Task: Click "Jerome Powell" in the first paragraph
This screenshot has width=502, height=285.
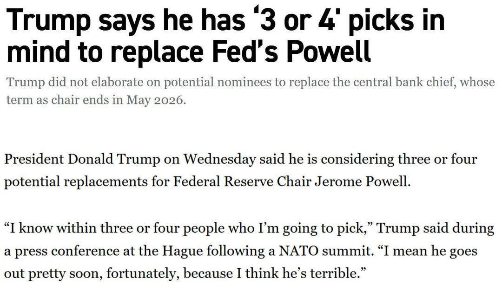Action: click(x=363, y=181)
